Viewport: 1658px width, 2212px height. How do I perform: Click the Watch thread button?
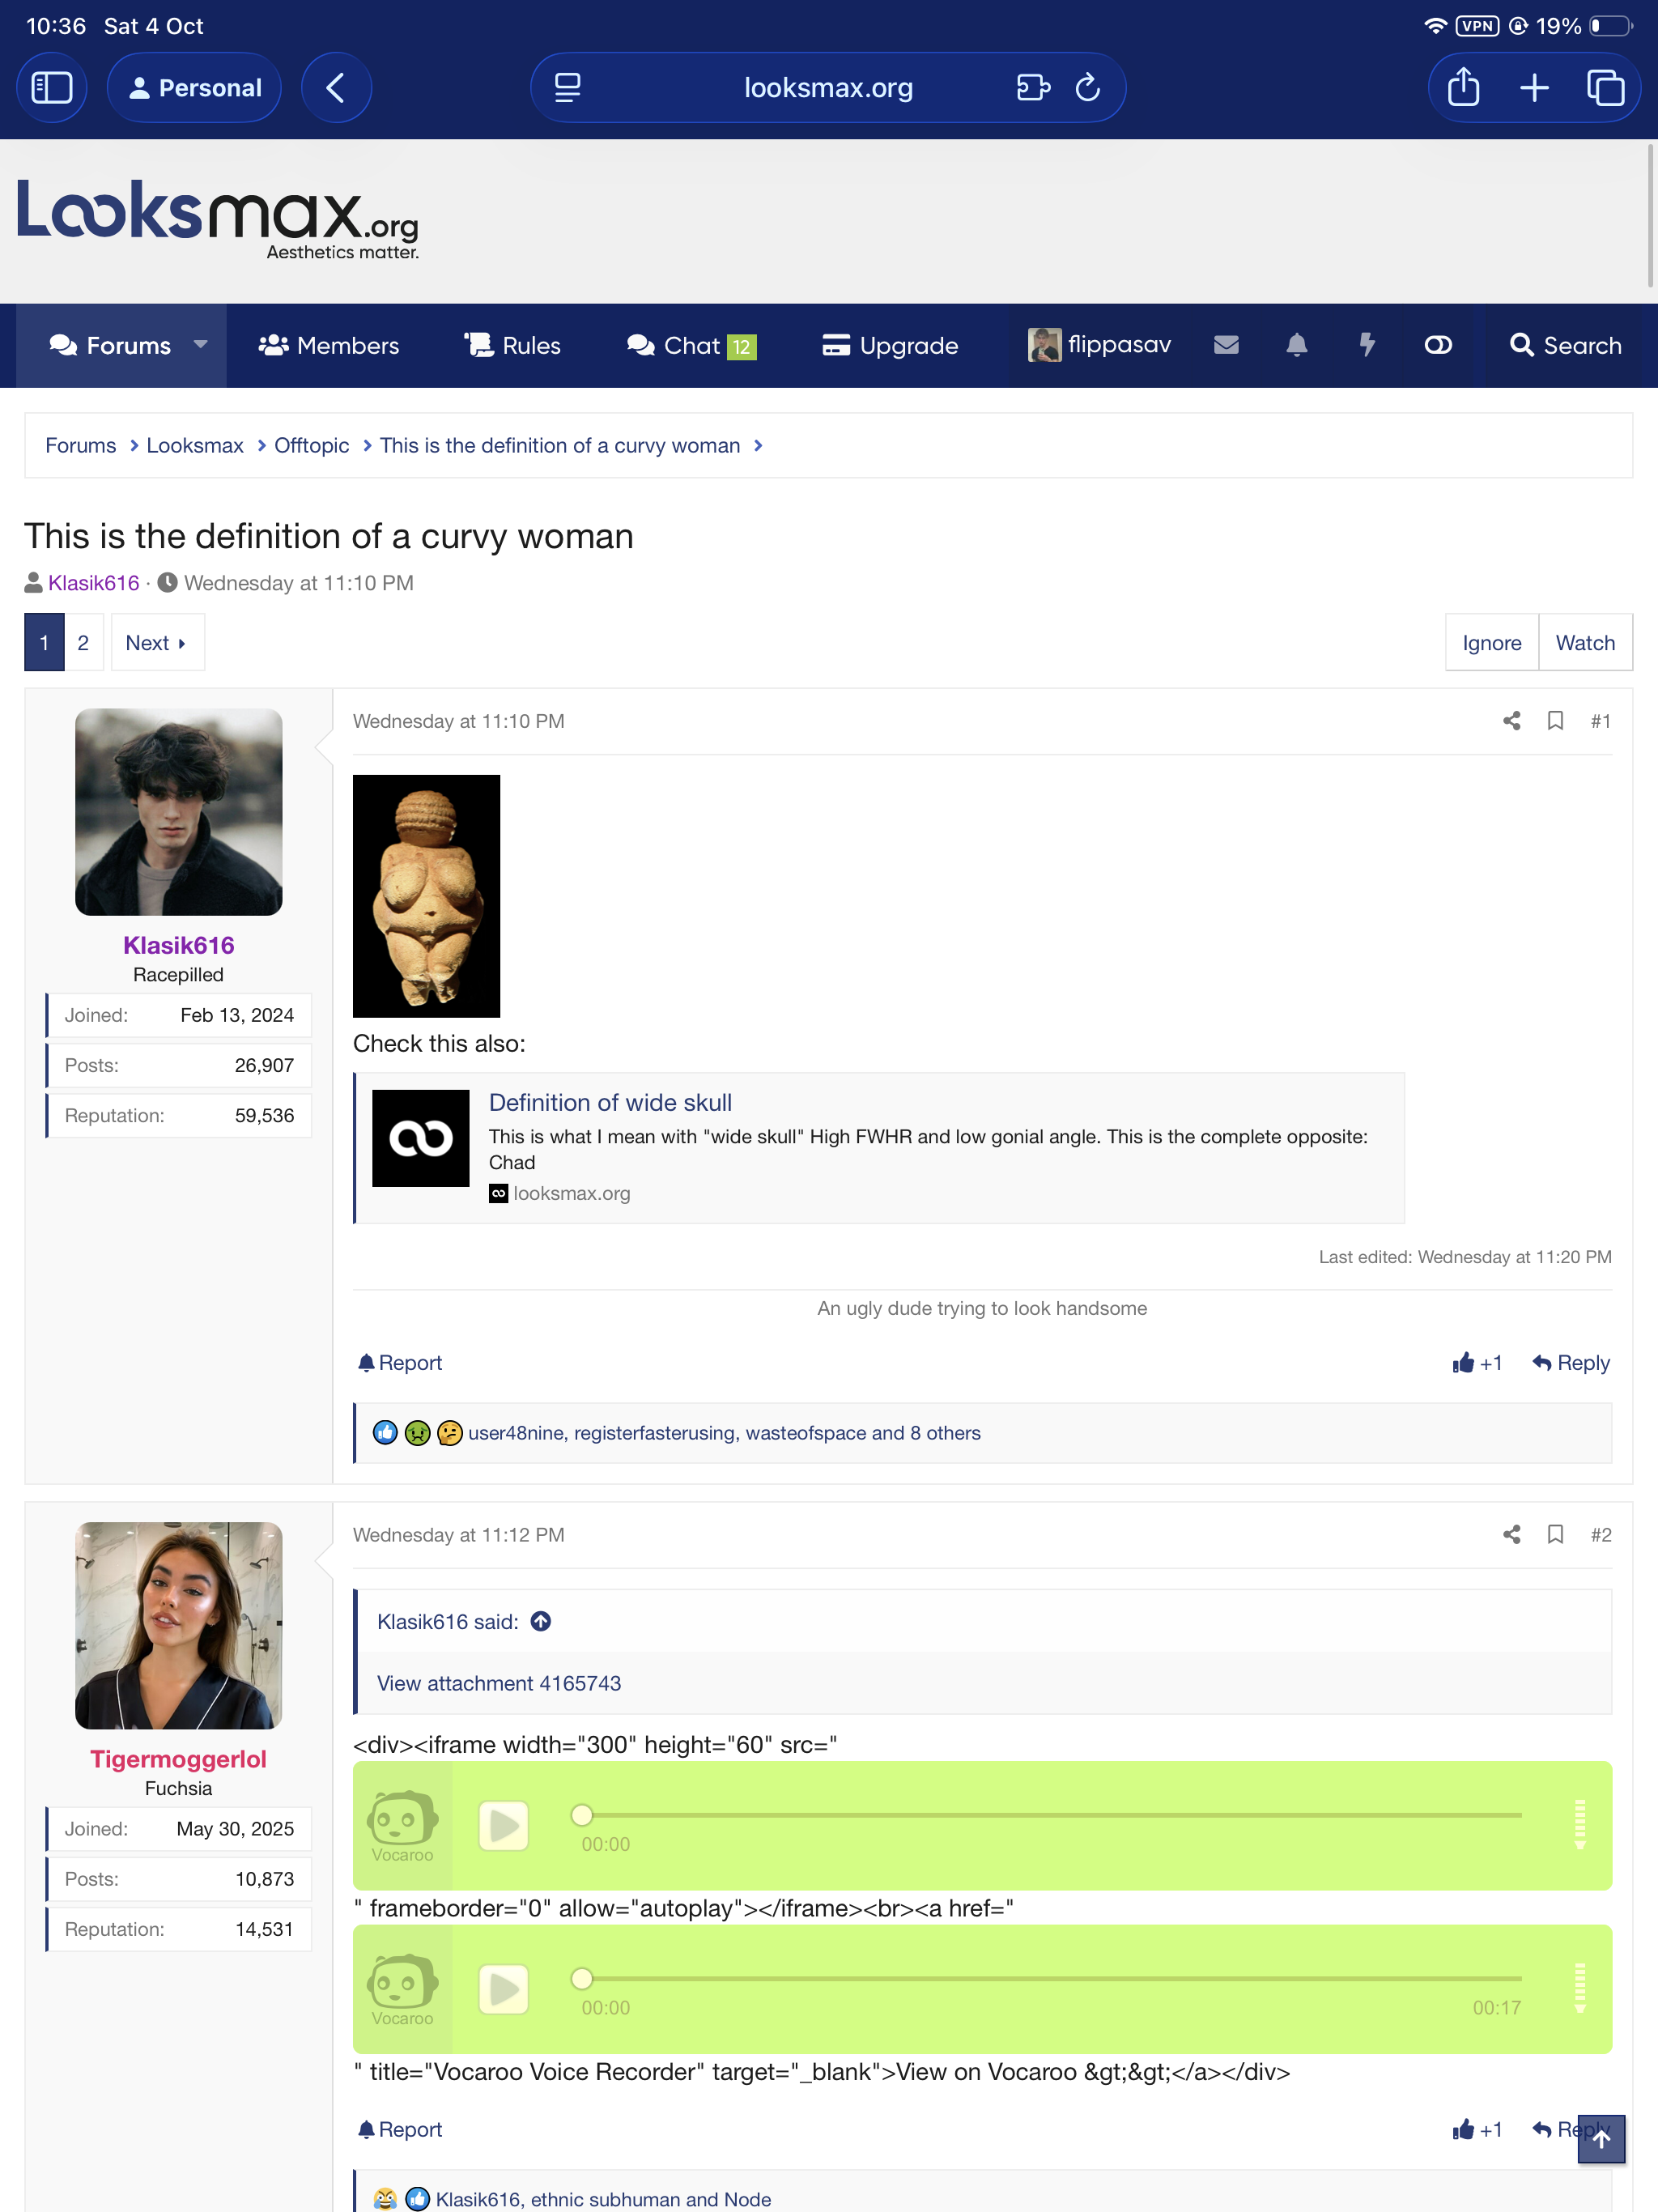[x=1584, y=642]
